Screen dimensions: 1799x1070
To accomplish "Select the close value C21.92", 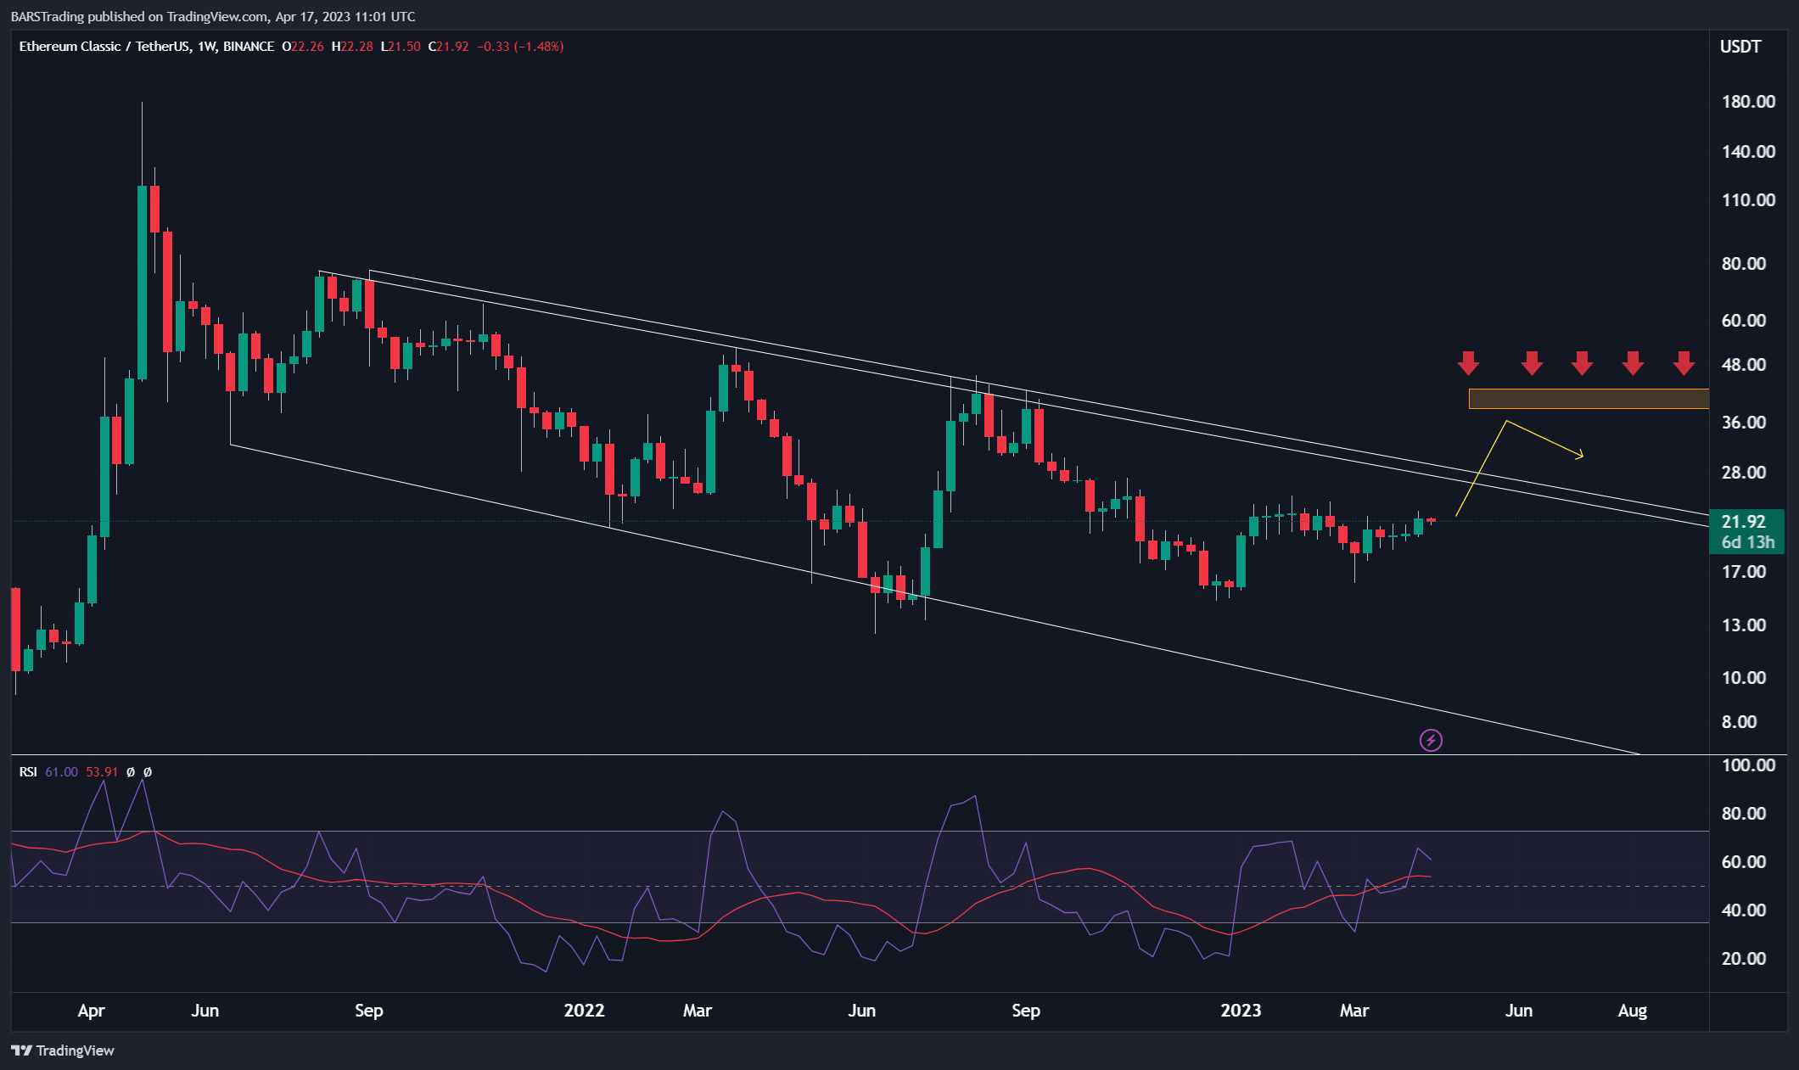I will coord(448,47).
